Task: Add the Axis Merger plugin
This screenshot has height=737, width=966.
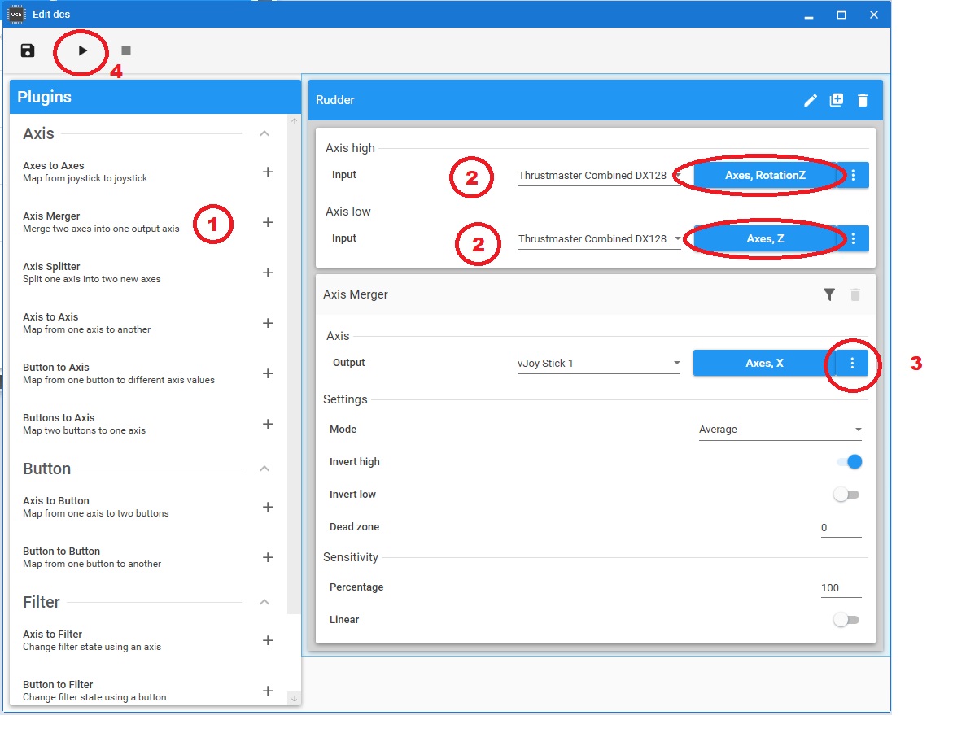Action: [268, 222]
